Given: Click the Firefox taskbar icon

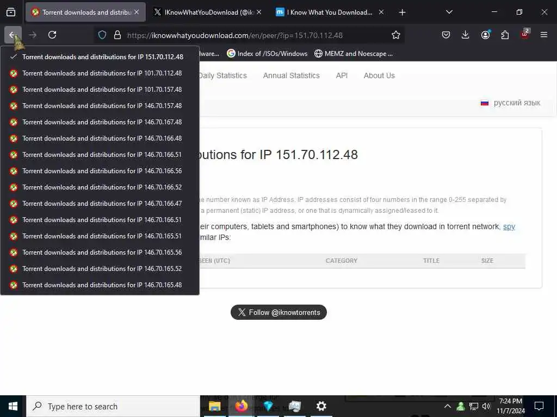Looking at the screenshot, I should (241, 406).
